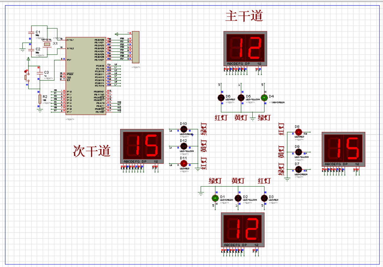Click the ground symbol beside LED D1
Image resolution: width=383 pixels, height=267 pixels.
[201, 194]
